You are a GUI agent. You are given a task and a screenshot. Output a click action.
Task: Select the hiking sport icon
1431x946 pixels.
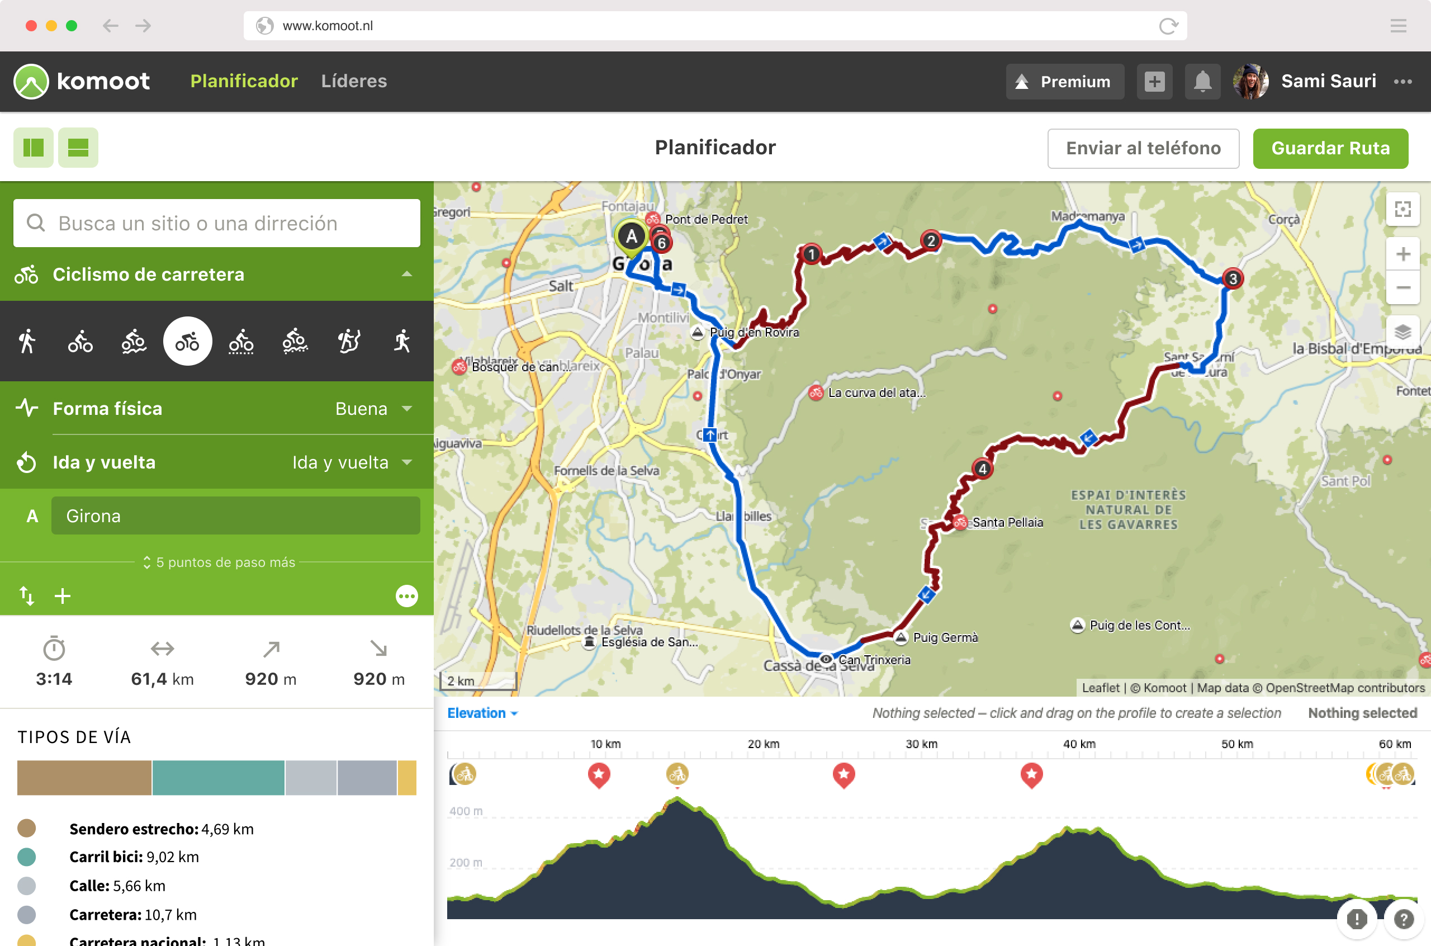(26, 342)
